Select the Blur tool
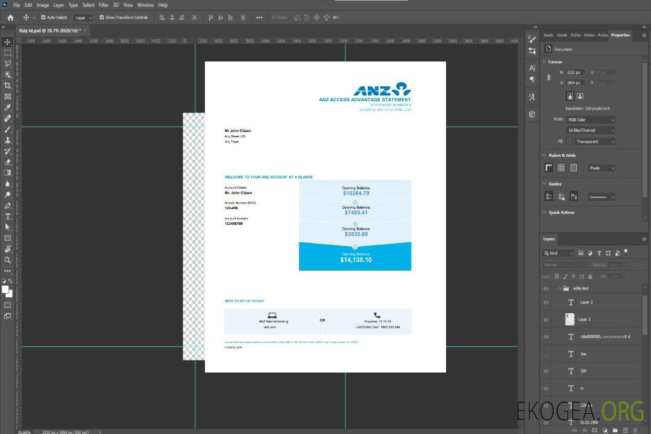This screenshot has width=651, height=434. 7,184
